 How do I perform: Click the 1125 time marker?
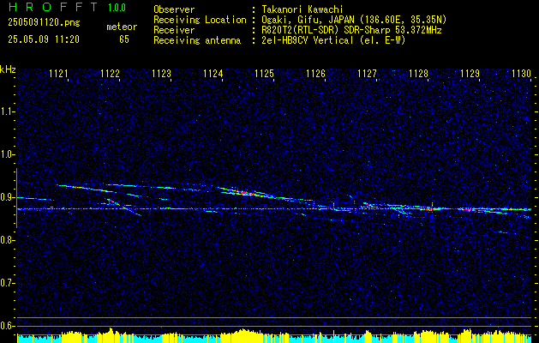pos(264,74)
